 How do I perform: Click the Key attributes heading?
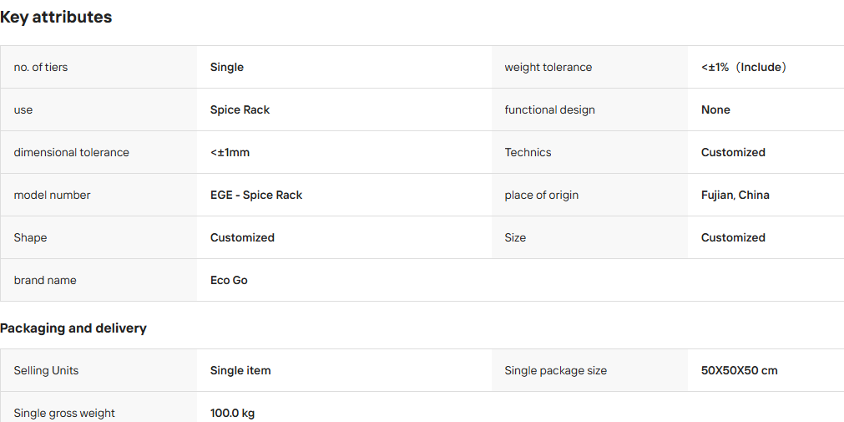pos(56,17)
